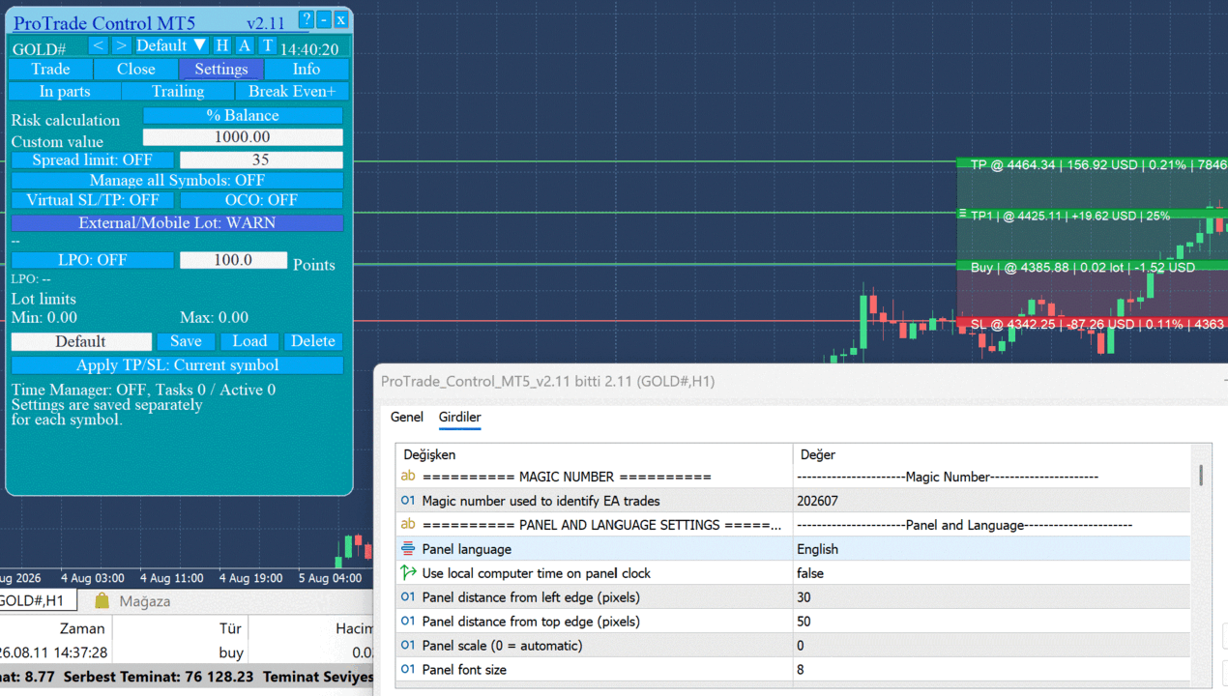Toggle LPO: OFF
Image resolution: width=1228 pixels, height=696 pixels.
coord(93,260)
